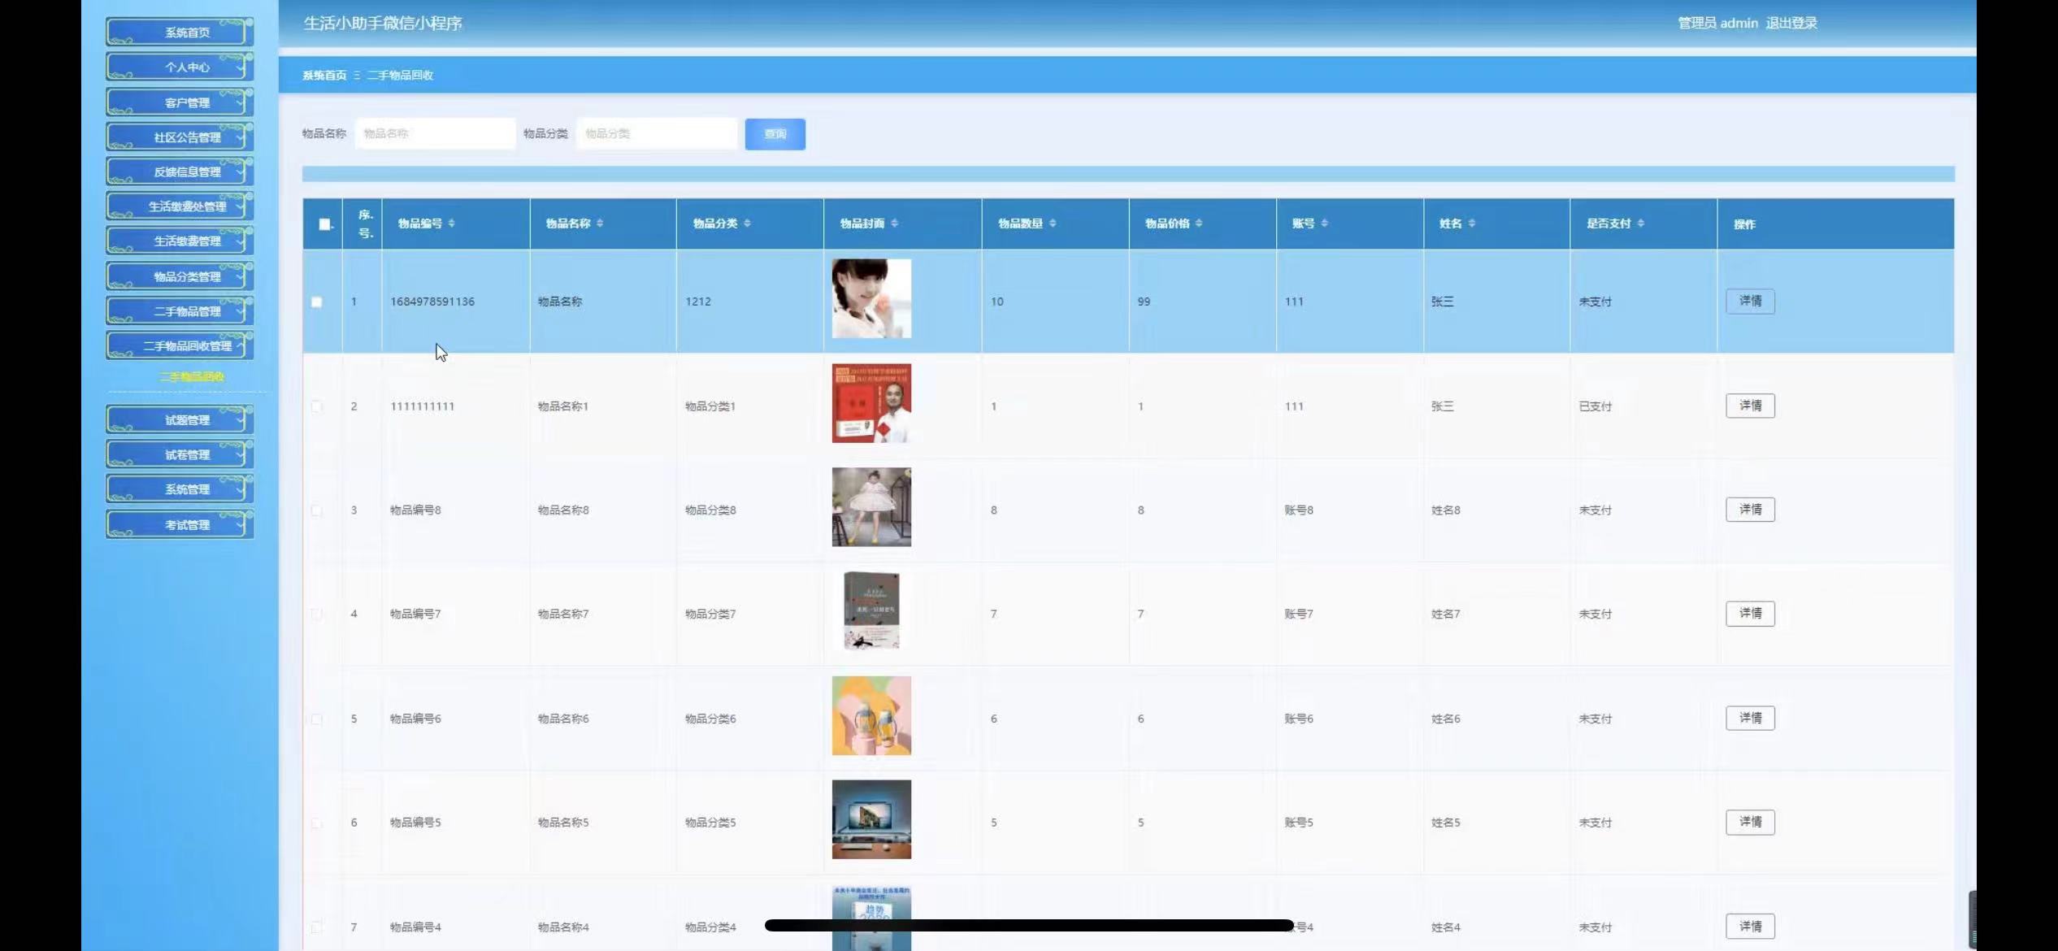
Task: Sort by 物品数量 column arrows
Action: pyautogui.click(x=1053, y=224)
